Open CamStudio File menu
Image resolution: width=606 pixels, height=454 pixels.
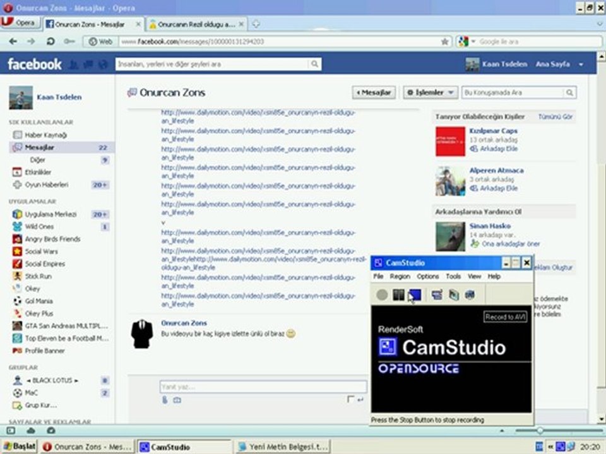coord(378,276)
